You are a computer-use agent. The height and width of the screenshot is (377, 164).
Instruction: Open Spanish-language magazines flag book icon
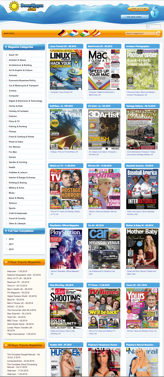coord(95,33)
